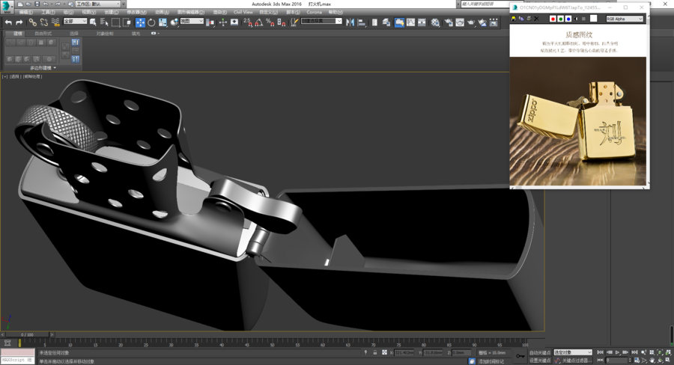The width and height of the screenshot is (674, 365).
Task: Switch to the 自由形式 ribbon tab
Action: point(43,33)
